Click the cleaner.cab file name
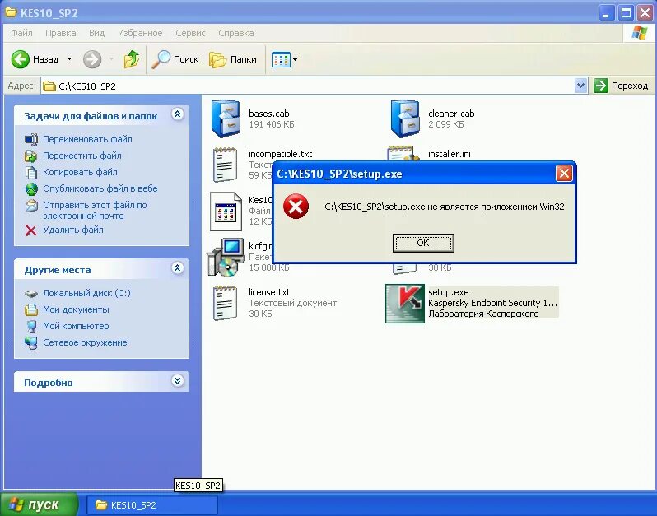 [451, 114]
